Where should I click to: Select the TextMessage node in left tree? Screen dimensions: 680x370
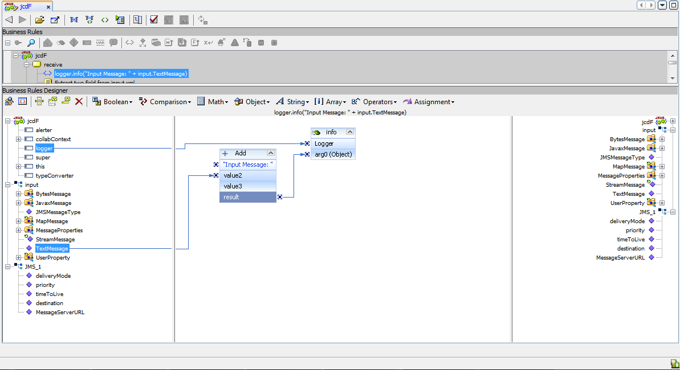coord(52,249)
